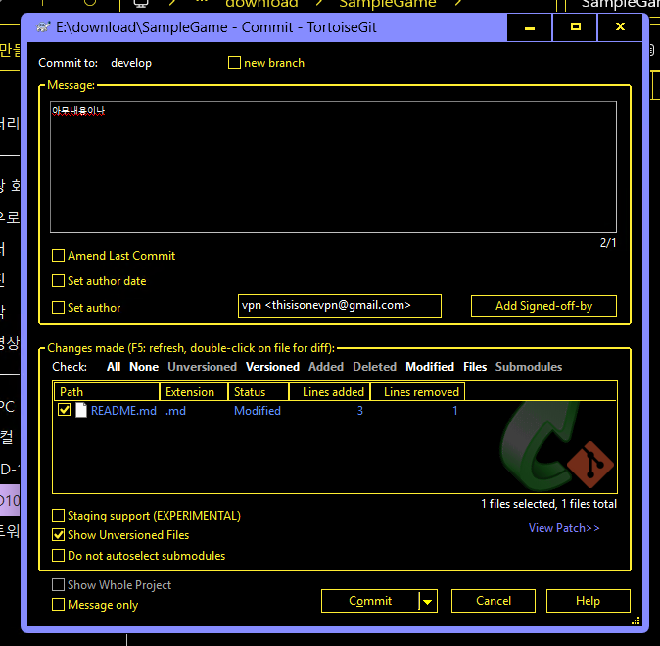Check the Set author date box
660x646 pixels.
[58, 281]
